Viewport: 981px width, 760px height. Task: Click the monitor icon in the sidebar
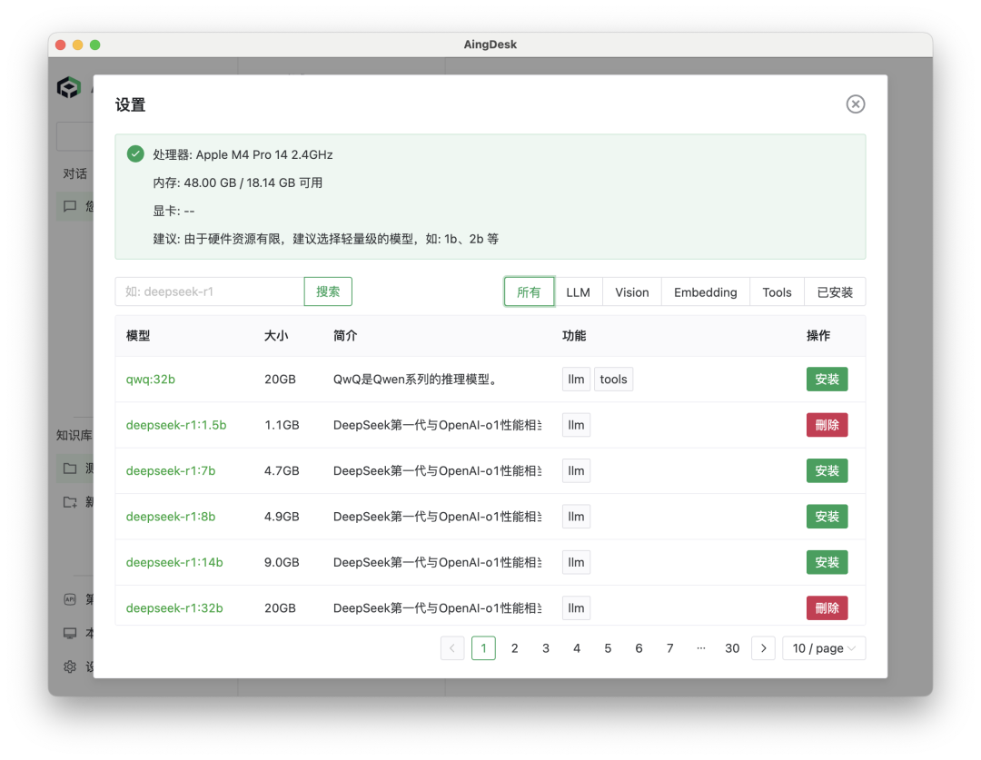(70, 633)
